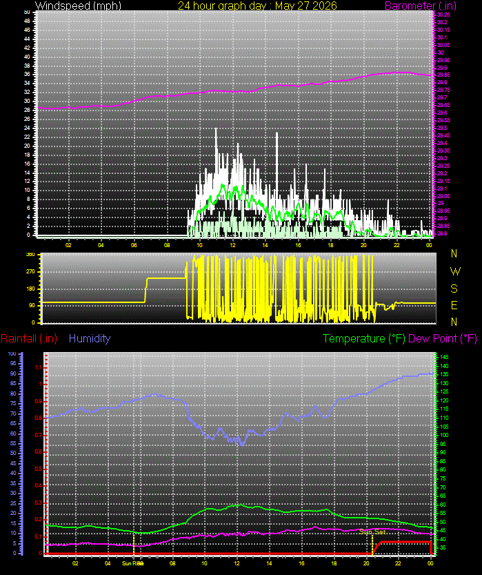This screenshot has height=575, width=482.
Task: Click the "Sun Rise" marker label
Action: point(132,563)
